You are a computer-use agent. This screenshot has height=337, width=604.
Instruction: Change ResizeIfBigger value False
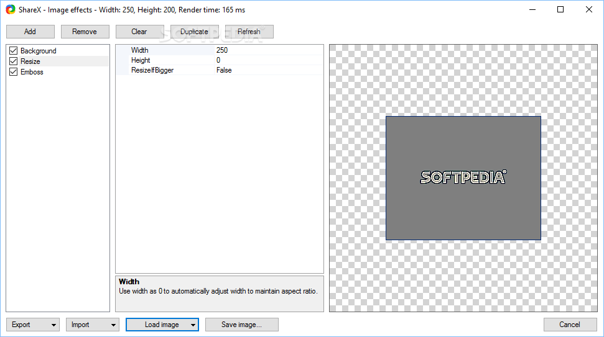(x=269, y=70)
